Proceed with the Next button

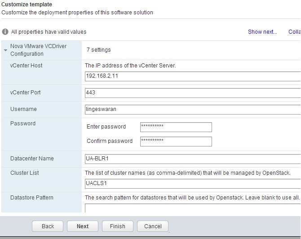click(83, 226)
